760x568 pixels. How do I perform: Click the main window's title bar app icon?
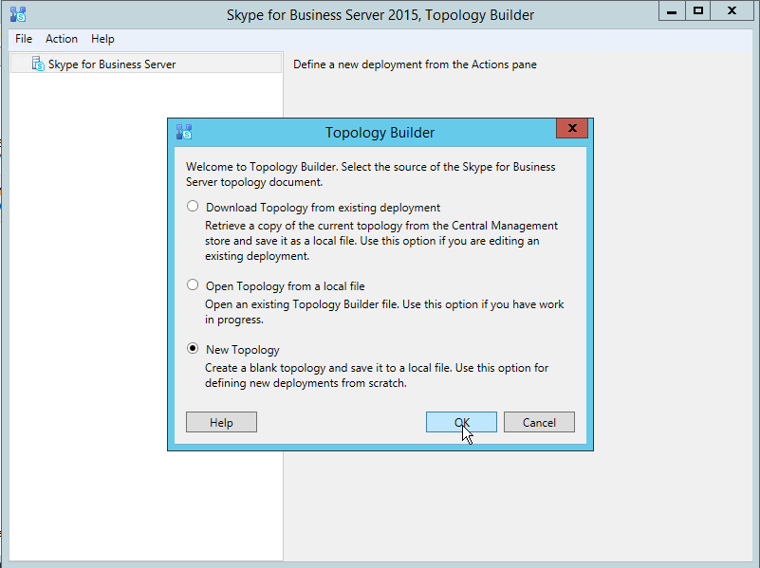point(16,14)
